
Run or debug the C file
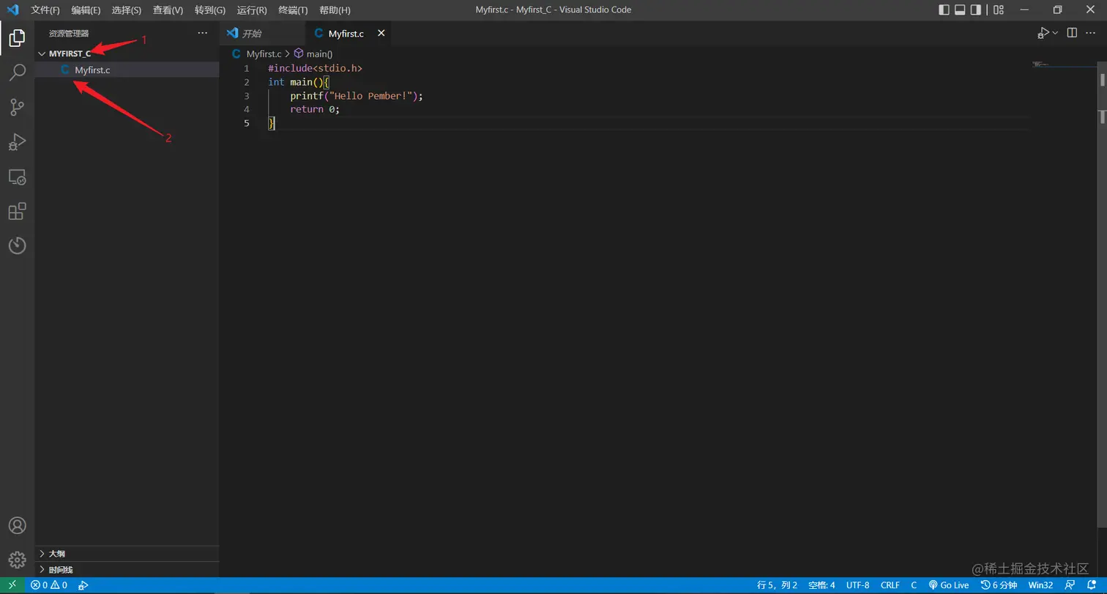[1043, 33]
